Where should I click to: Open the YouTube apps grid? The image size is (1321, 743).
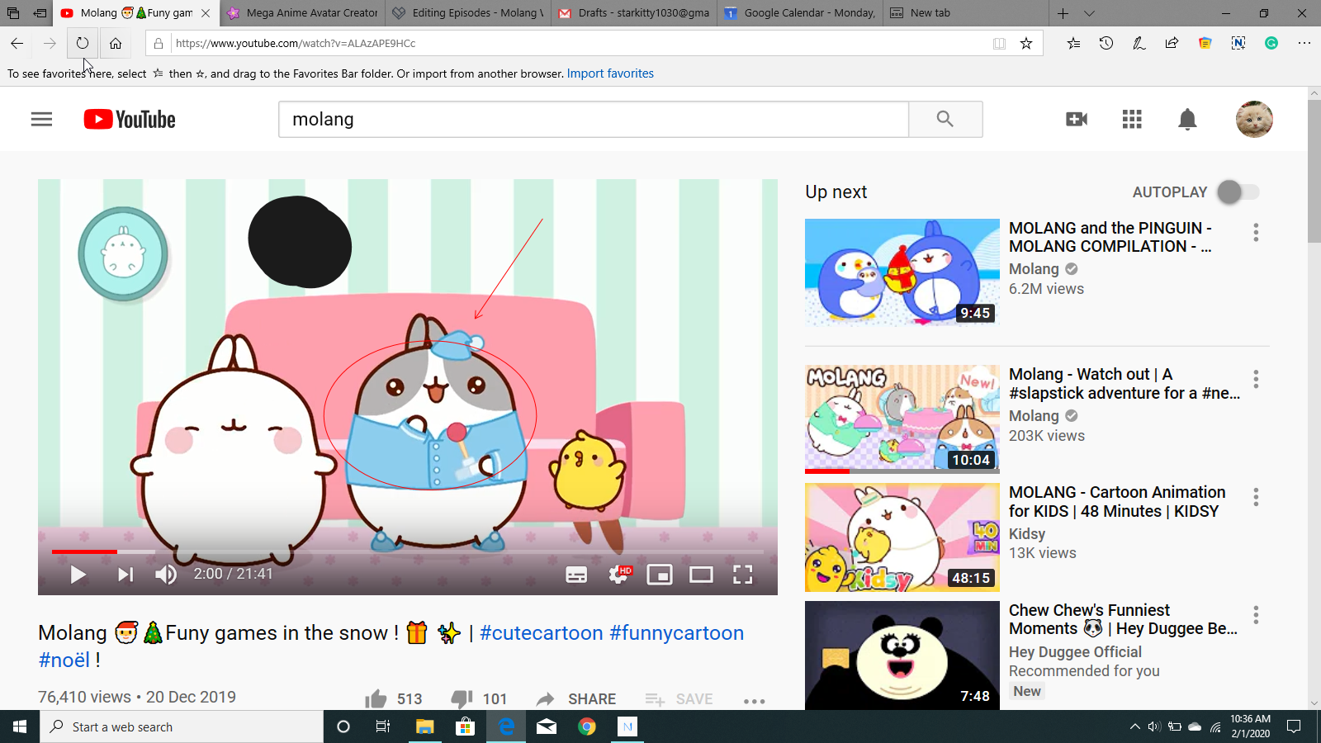[1132, 120]
